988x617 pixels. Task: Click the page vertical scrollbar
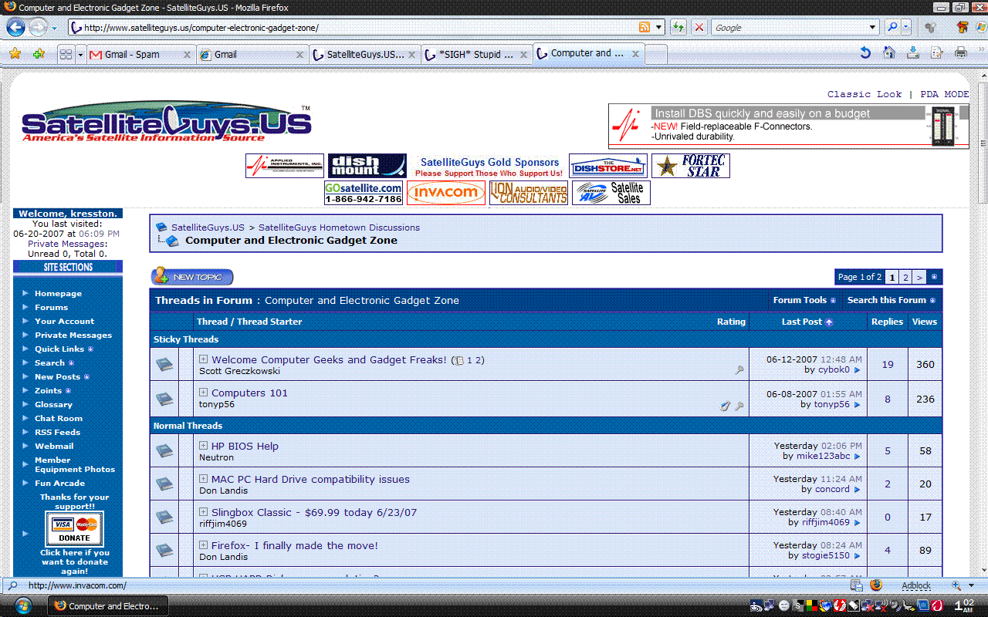point(982,324)
